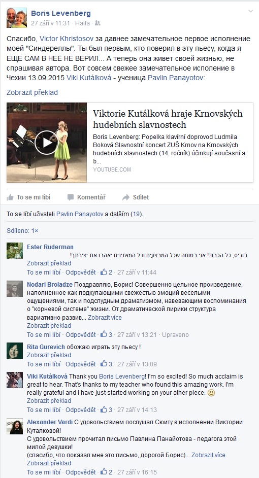Click the thumbs-up icon on Viki Kutálková's comment
The width and height of the screenshot is (259, 478).
(104, 409)
